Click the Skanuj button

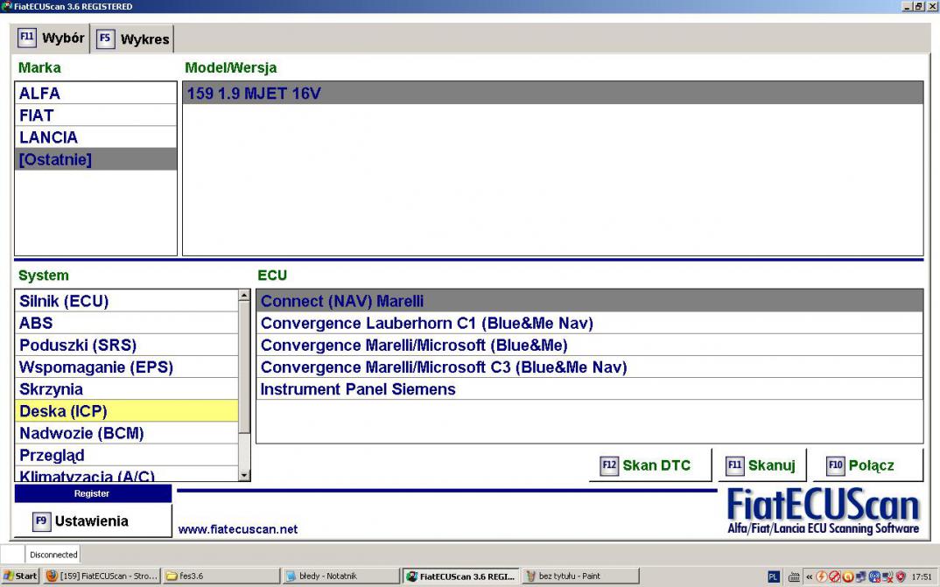(x=762, y=465)
